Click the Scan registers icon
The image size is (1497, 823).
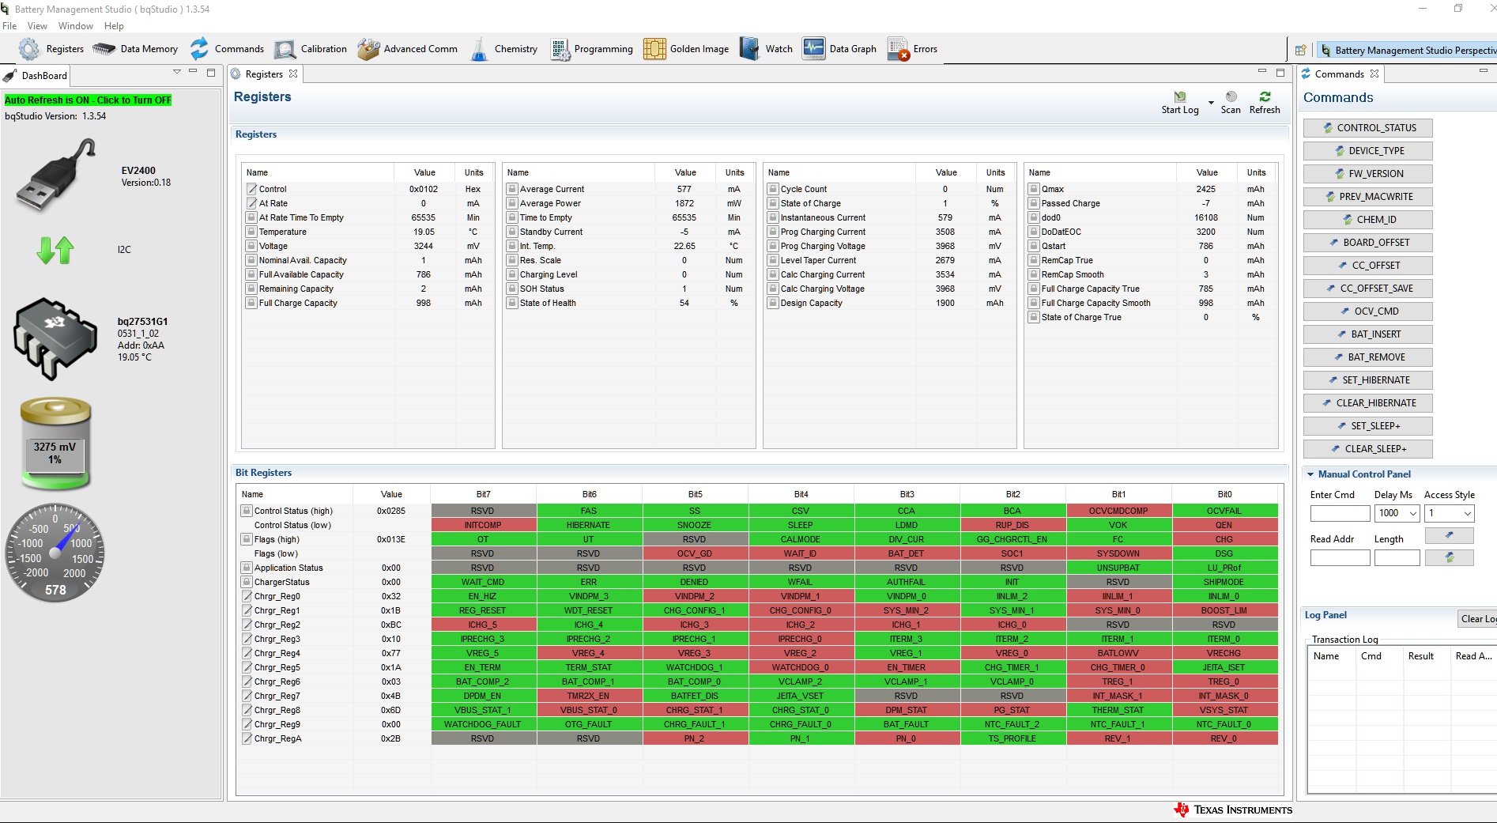1231,97
